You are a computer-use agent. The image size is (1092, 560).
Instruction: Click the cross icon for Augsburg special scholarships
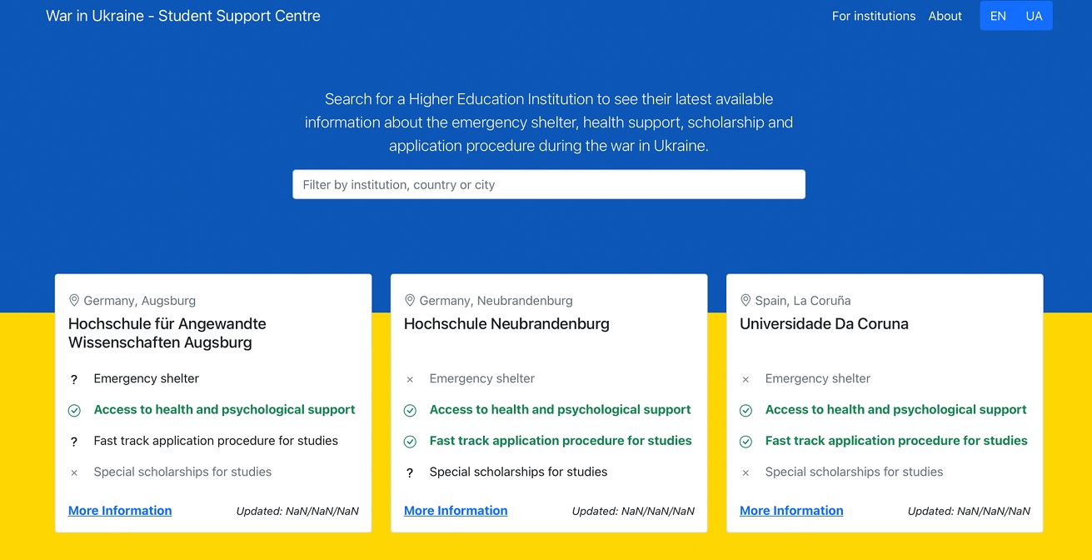pyautogui.click(x=74, y=472)
